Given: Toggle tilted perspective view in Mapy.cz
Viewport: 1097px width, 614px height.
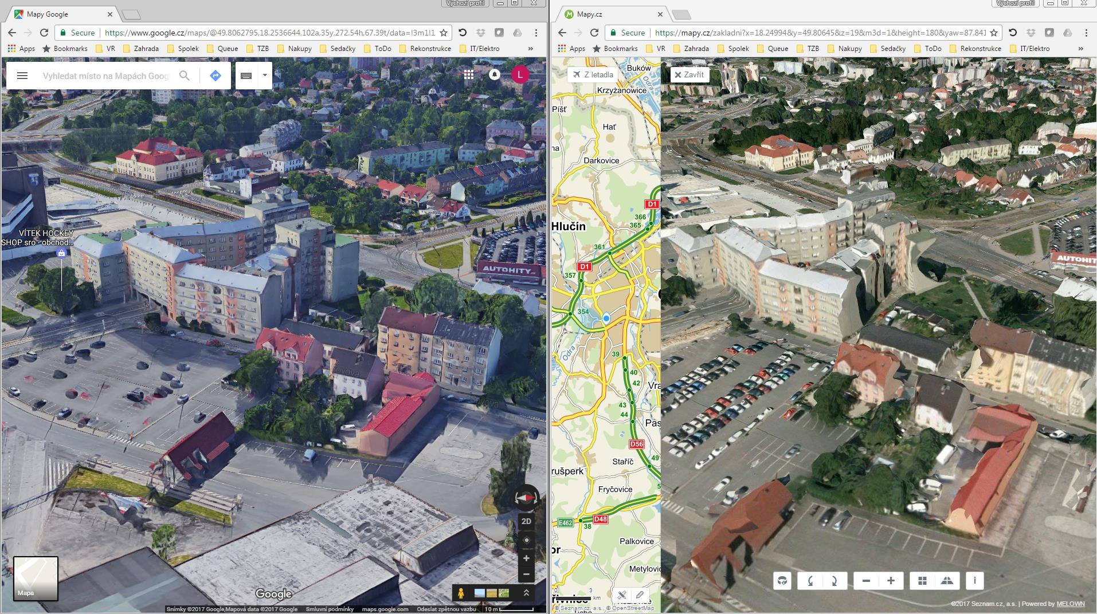Looking at the screenshot, I should tap(947, 581).
